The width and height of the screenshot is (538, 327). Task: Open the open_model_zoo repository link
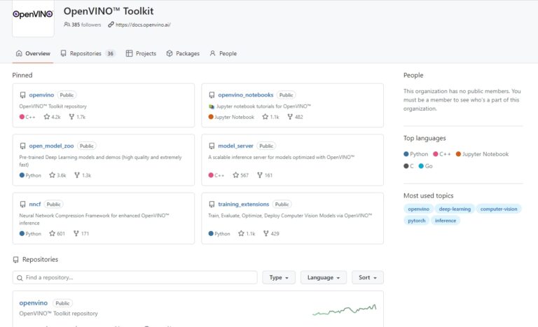pos(50,146)
